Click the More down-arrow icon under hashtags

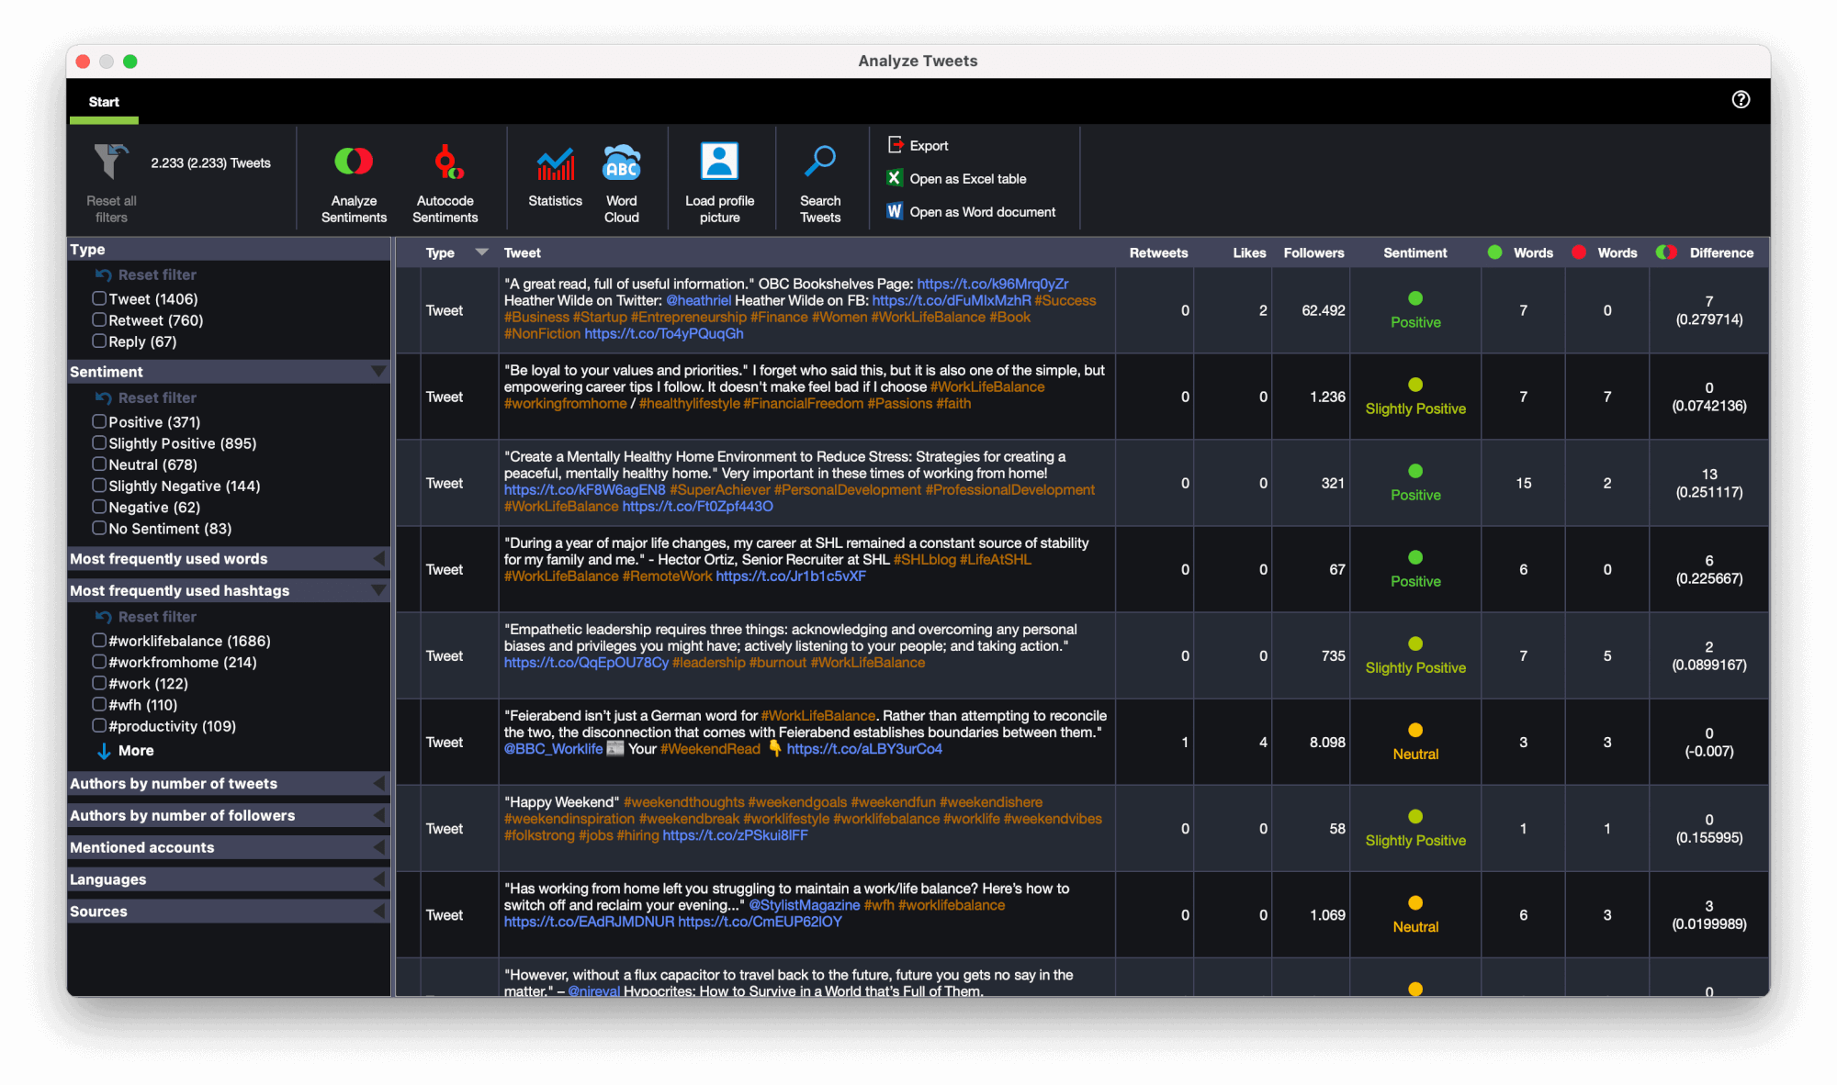[104, 751]
